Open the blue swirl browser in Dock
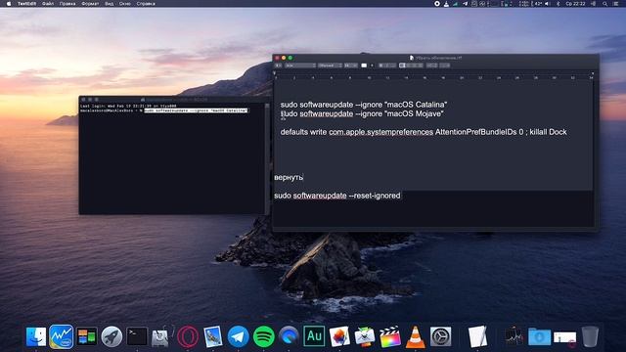Screen dimensions: 626x352 289,336
